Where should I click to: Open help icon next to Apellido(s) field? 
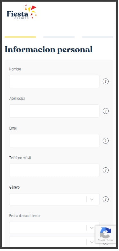[105, 111]
